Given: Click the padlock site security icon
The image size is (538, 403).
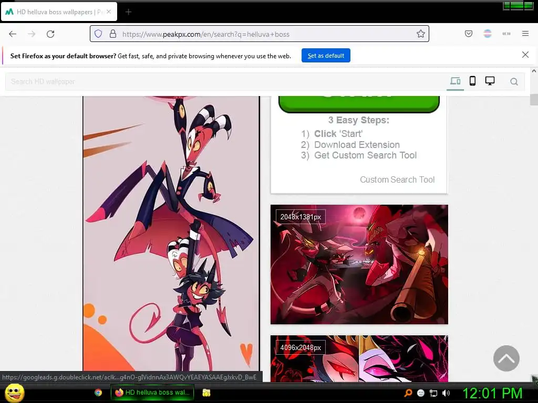Looking at the screenshot, I should click(113, 34).
